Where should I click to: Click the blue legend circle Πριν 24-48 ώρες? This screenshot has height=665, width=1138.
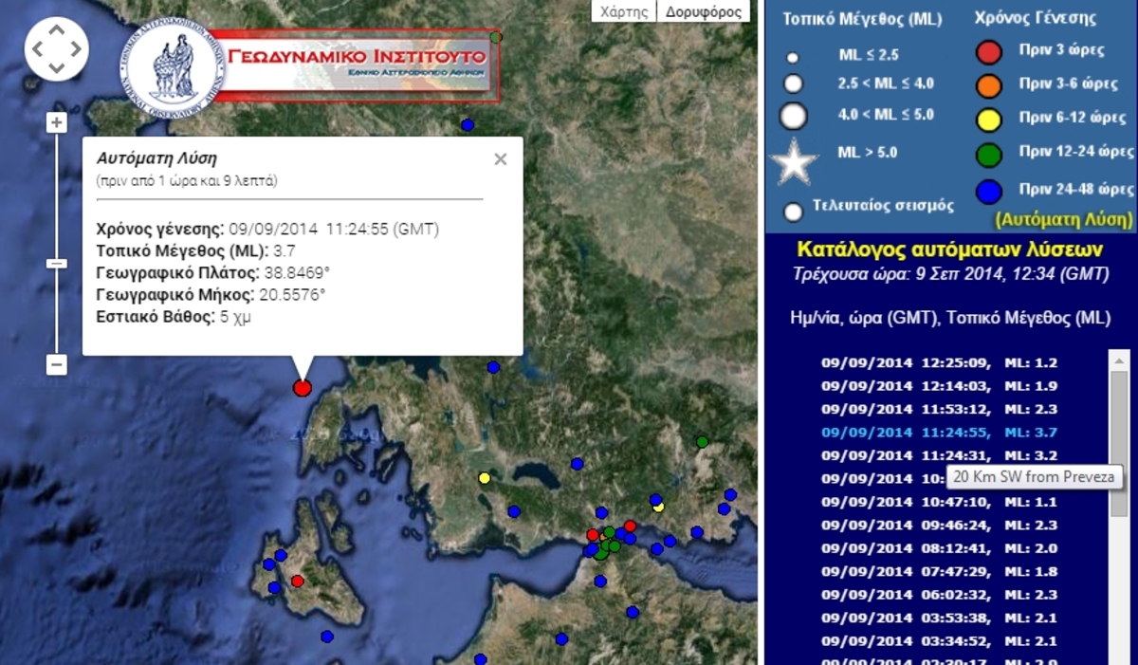[x=989, y=191]
